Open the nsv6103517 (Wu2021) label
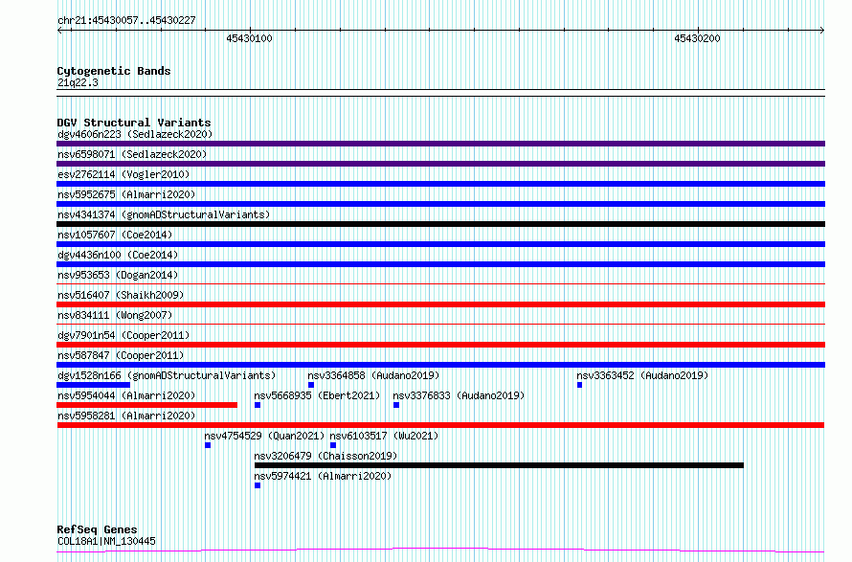The image size is (852, 562). click(x=384, y=436)
